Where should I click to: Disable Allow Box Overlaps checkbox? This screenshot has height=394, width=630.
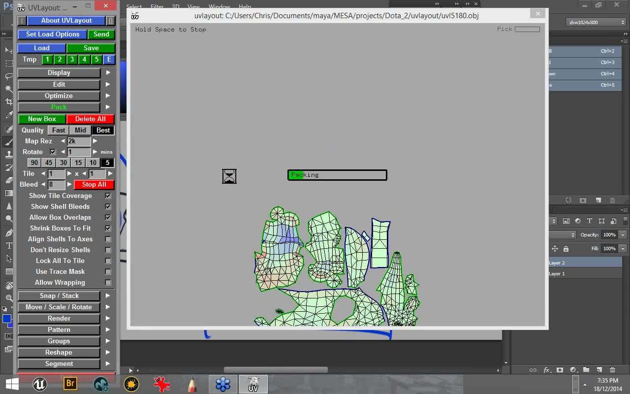108,217
